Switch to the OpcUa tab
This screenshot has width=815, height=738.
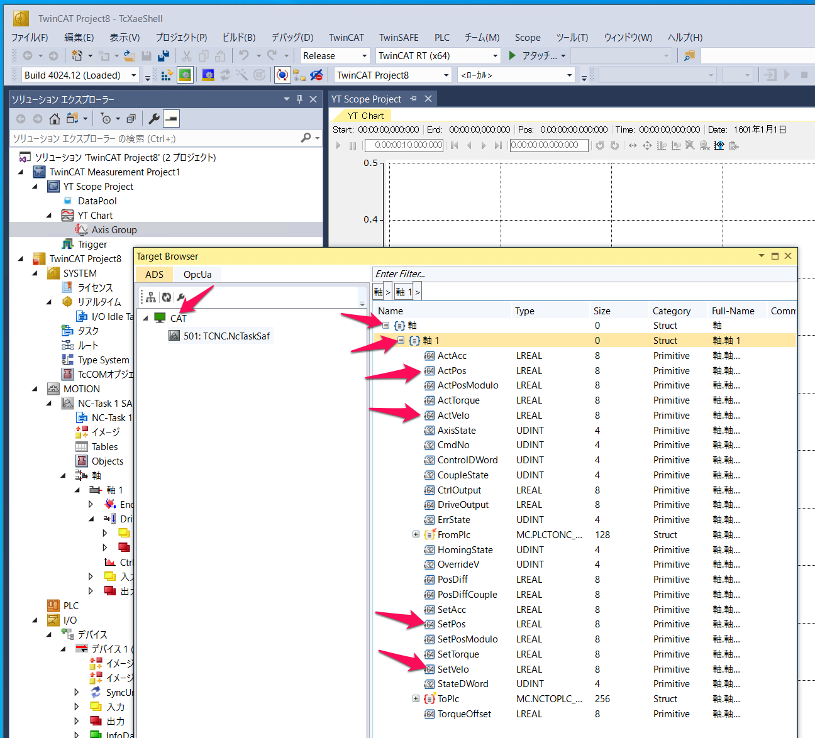pos(197,275)
